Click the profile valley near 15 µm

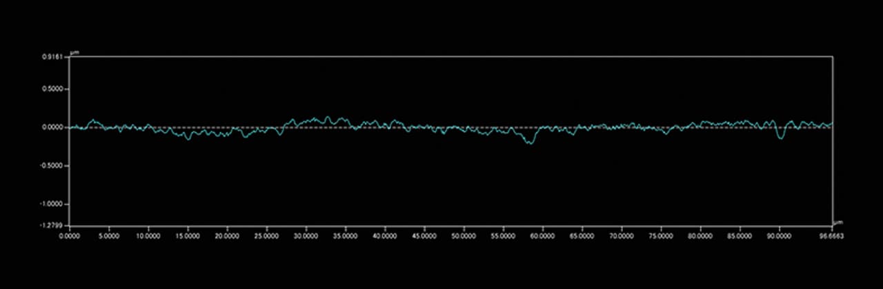pos(186,138)
